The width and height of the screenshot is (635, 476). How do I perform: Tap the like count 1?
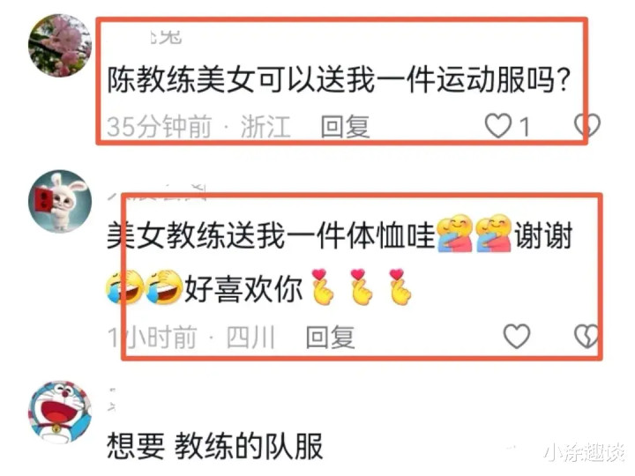(x=525, y=127)
